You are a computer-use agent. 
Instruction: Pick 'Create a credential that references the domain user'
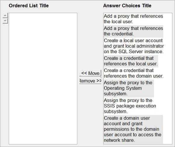pos(134,73)
